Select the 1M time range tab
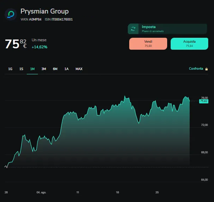Screen dimensions: 214x202 32,69
